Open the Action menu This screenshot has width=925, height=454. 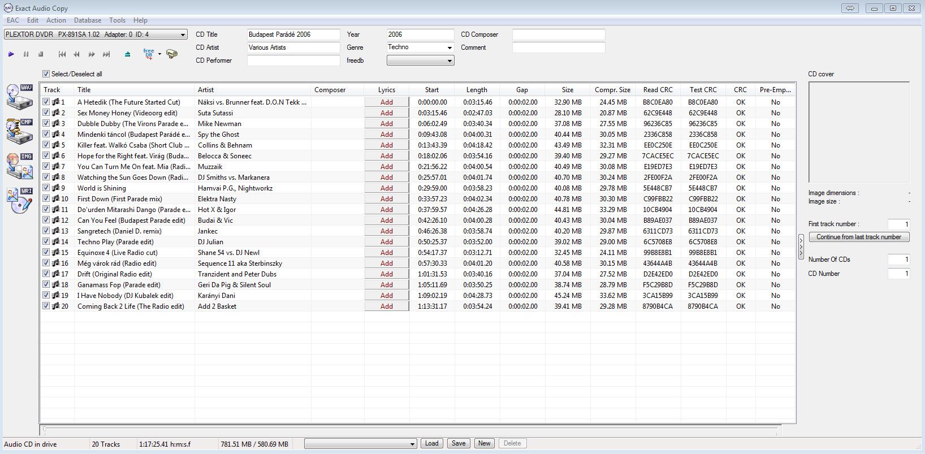[x=56, y=20]
